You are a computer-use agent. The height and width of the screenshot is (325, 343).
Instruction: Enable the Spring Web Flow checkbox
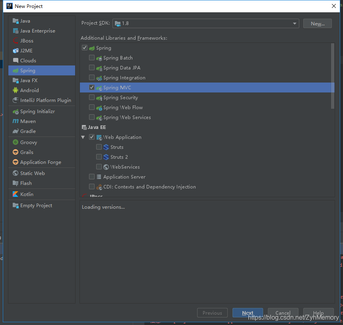92,107
